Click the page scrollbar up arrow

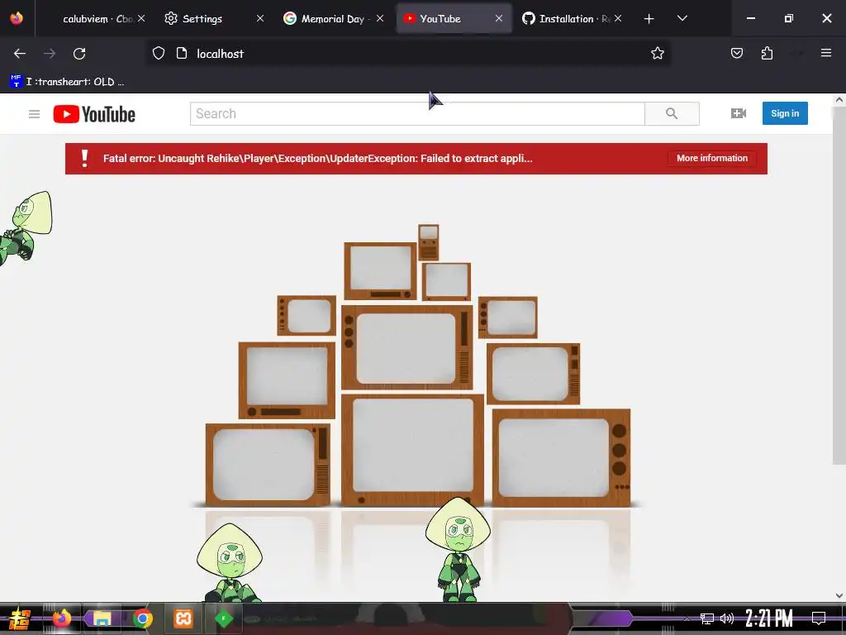tap(839, 100)
